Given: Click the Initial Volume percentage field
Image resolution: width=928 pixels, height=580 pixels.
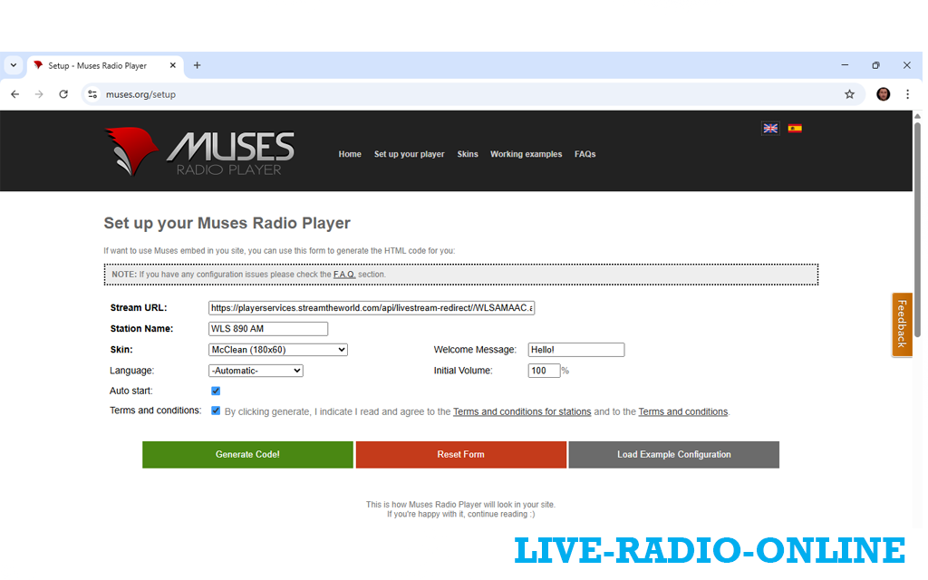Looking at the screenshot, I should (x=544, y=371).
